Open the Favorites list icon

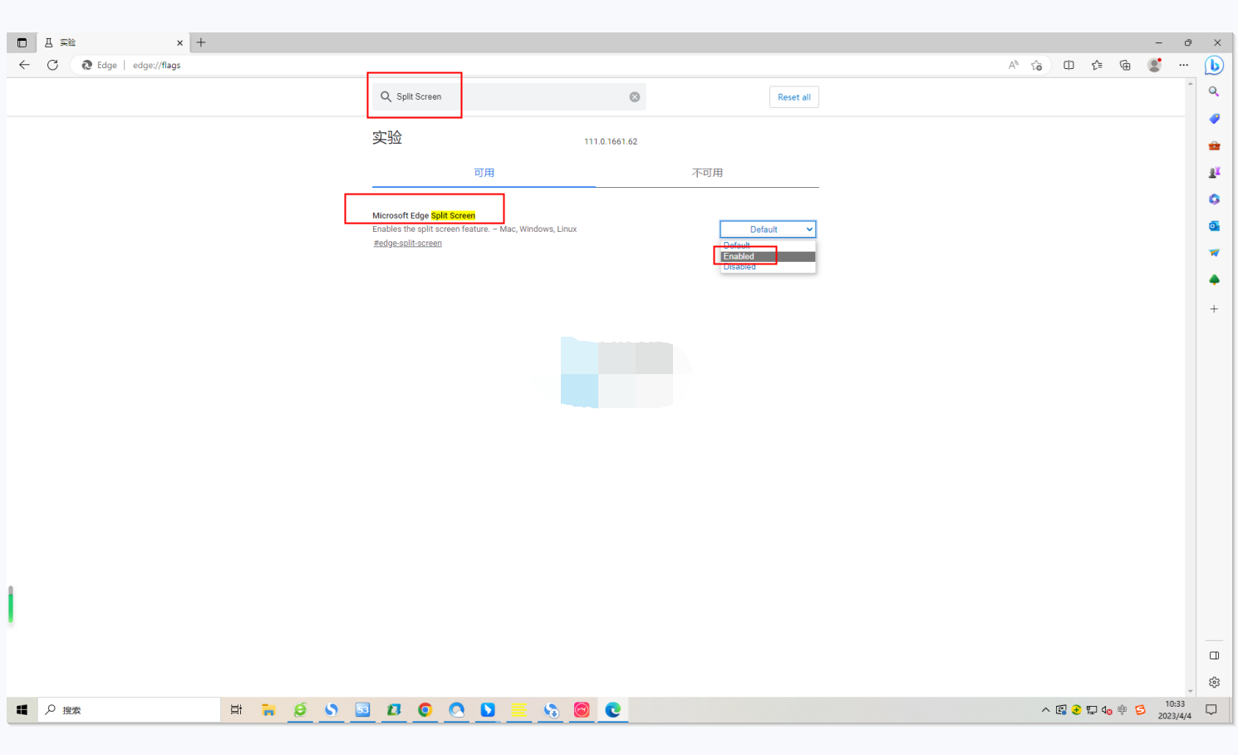(1097, 65)
